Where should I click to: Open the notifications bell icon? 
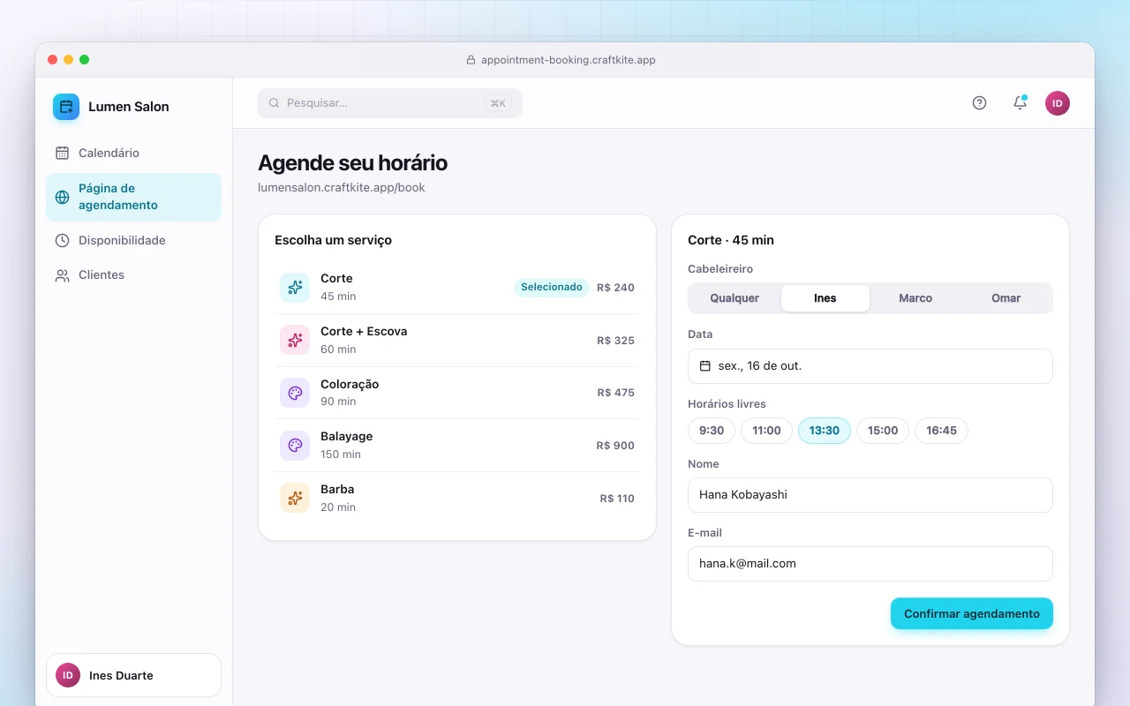[x=1020, y=103]
